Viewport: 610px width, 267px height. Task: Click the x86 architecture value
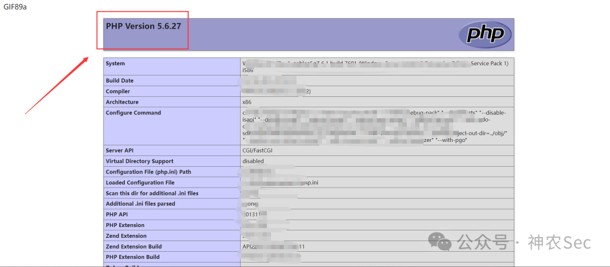point(247,102)
